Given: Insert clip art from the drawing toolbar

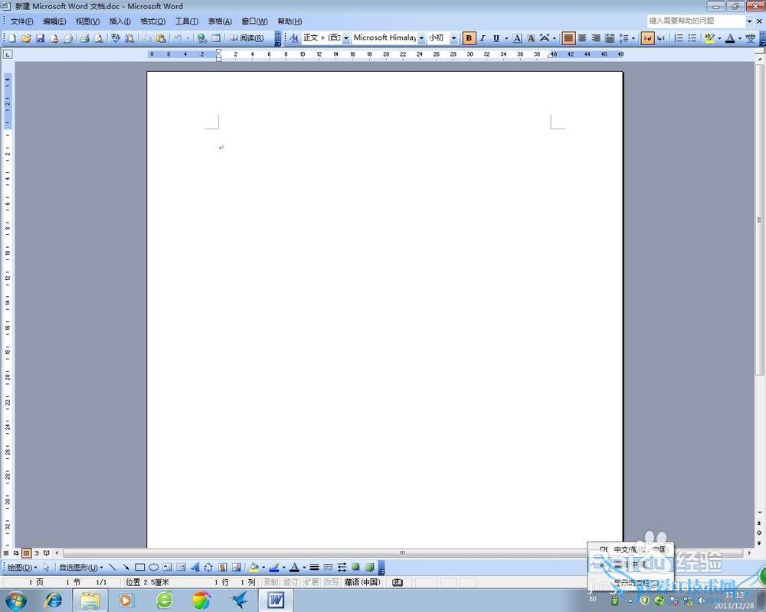Looking at the screenshot, I should [222, 567].
